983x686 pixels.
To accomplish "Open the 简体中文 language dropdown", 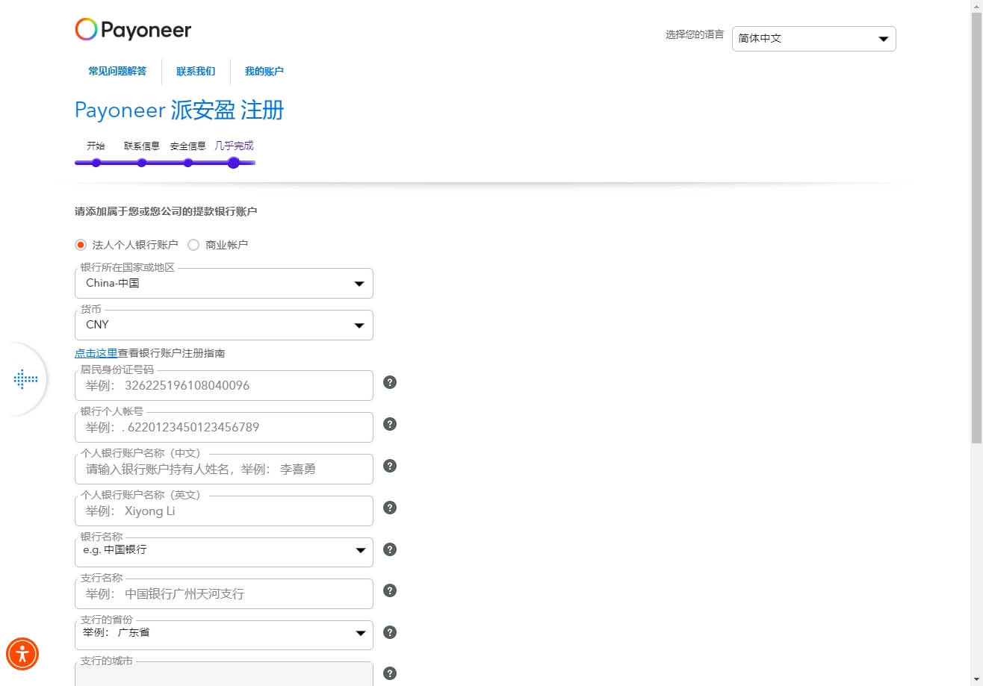I will pos(814,39).
